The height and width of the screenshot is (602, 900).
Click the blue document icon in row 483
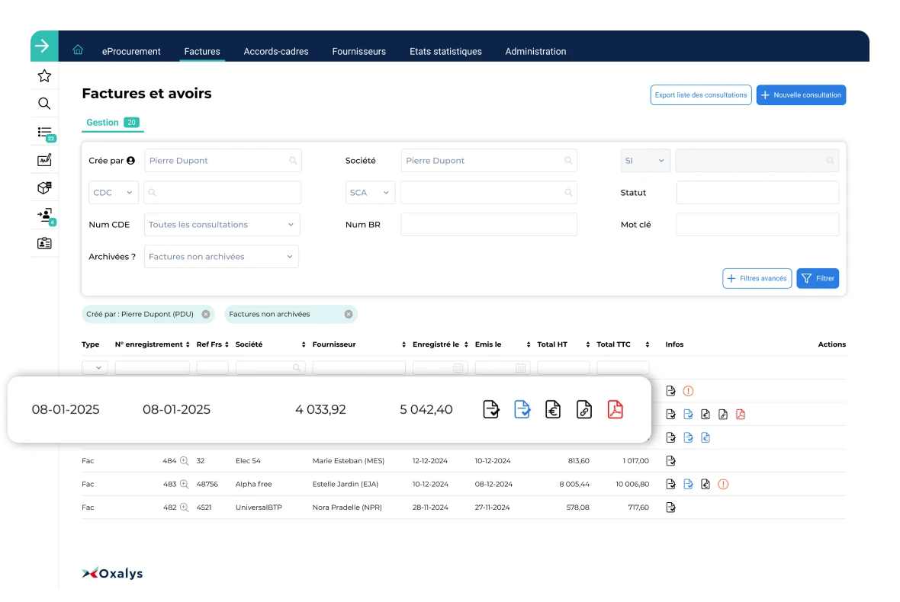coord(688,485)
